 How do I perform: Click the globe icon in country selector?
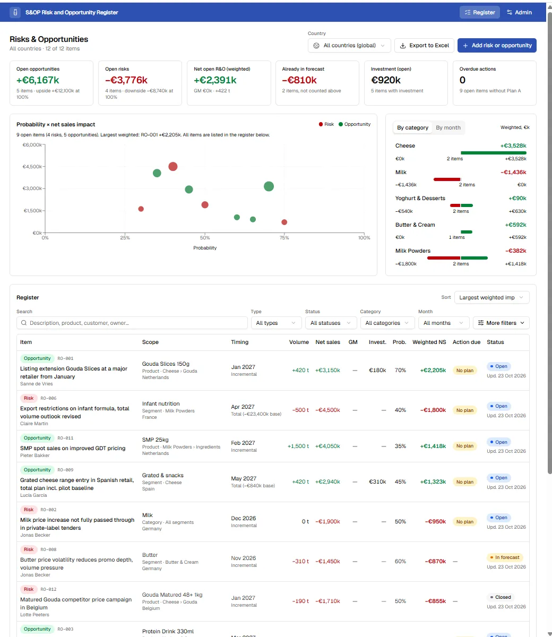point(316,46)
